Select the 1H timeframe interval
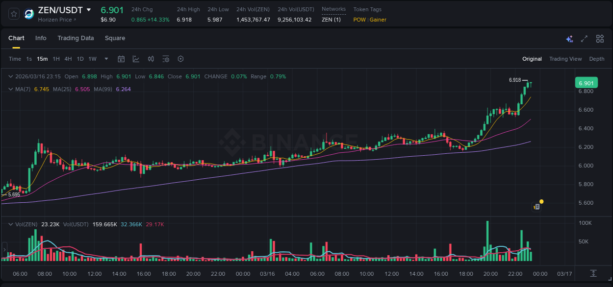The width and height of the screenshot is (613, 287). point(56,59)
